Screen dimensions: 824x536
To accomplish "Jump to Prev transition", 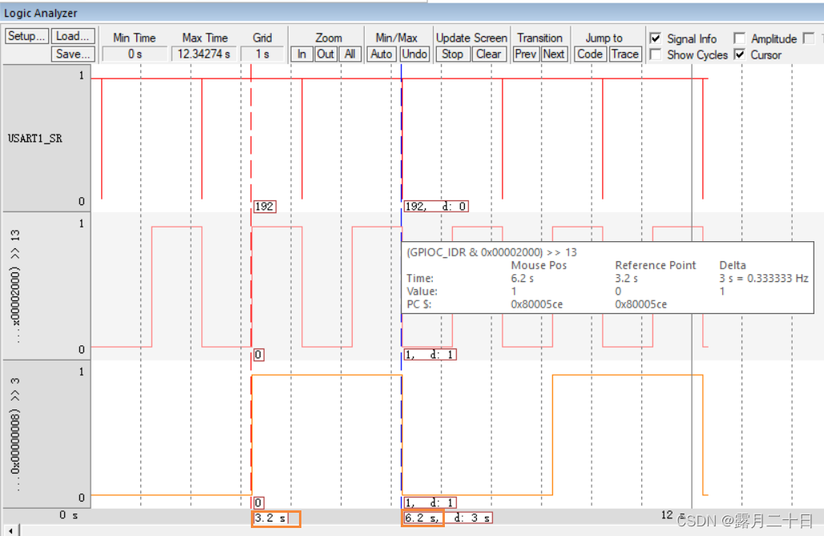I will [x=526, y=54].
